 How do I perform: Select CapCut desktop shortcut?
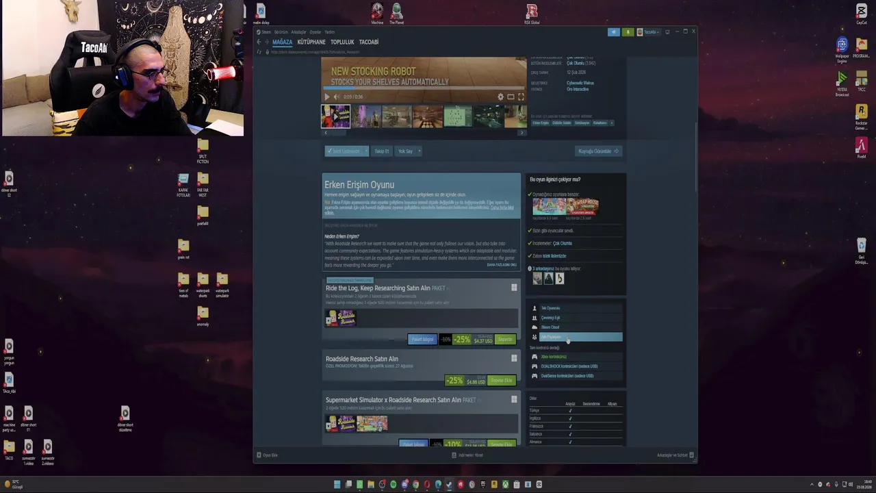862,14
